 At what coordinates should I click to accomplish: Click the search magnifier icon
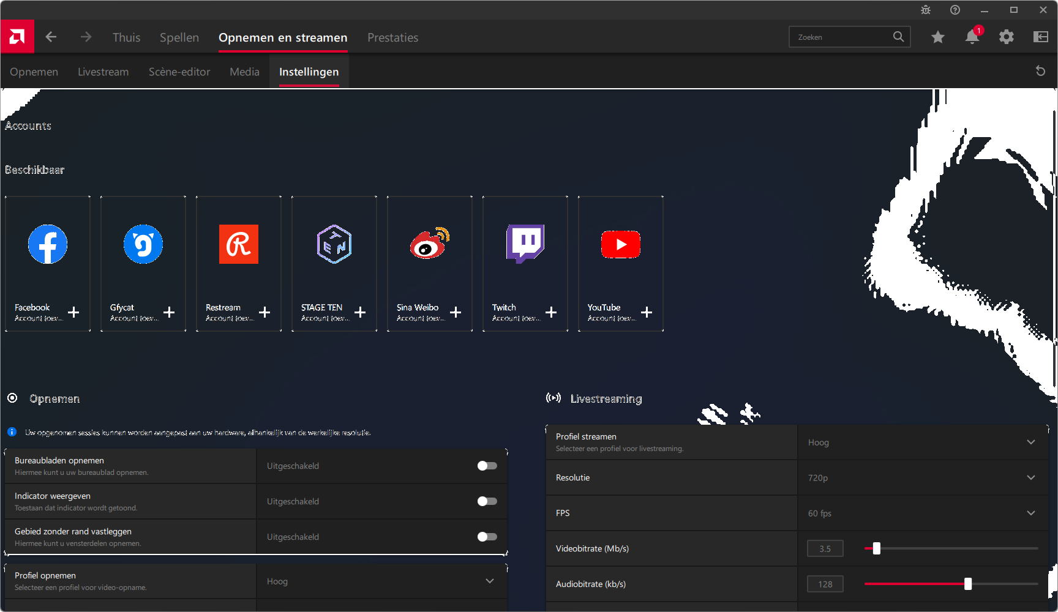pyautogui.click(x=898, y=37)
